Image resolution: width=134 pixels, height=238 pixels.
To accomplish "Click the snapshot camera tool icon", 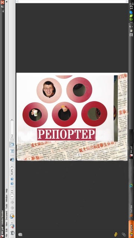I will point(12,160).
